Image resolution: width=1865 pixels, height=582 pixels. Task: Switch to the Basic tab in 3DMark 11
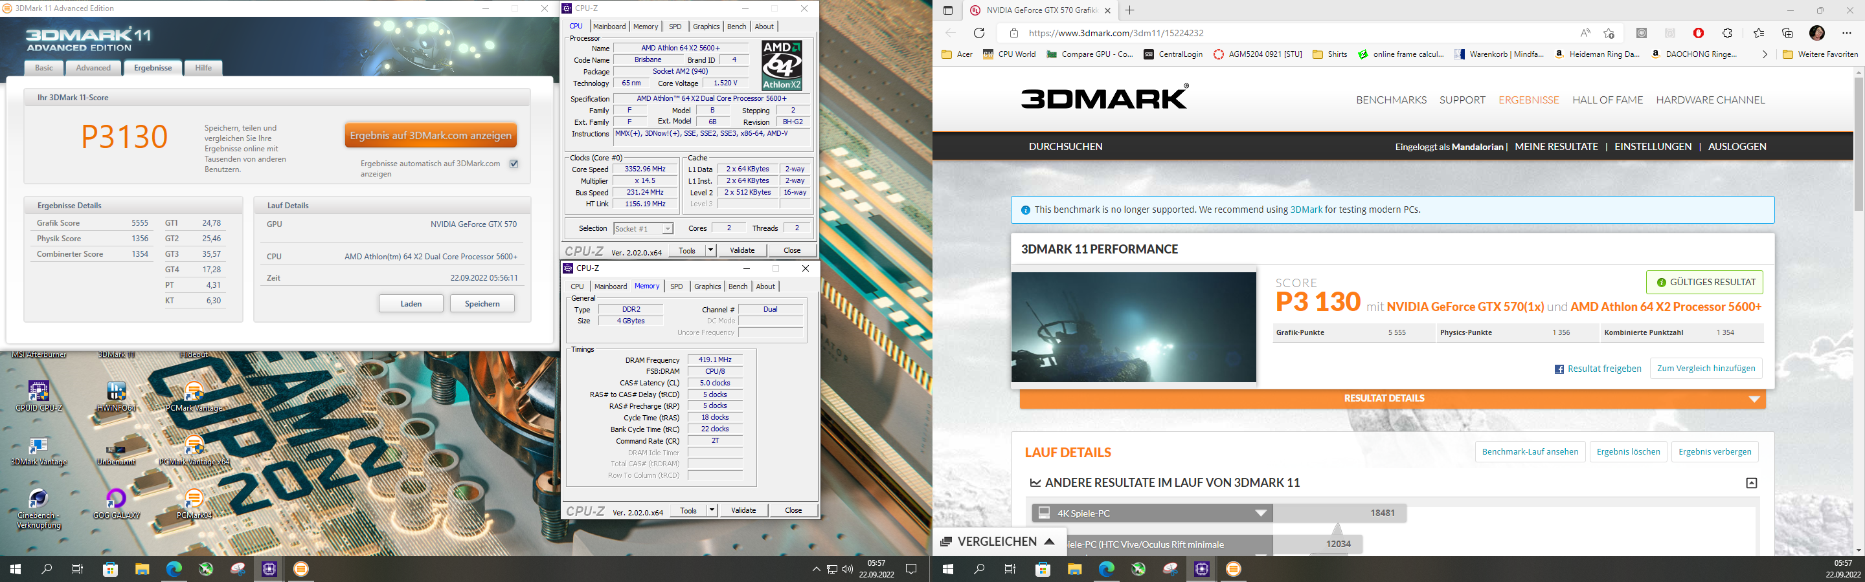44,67
